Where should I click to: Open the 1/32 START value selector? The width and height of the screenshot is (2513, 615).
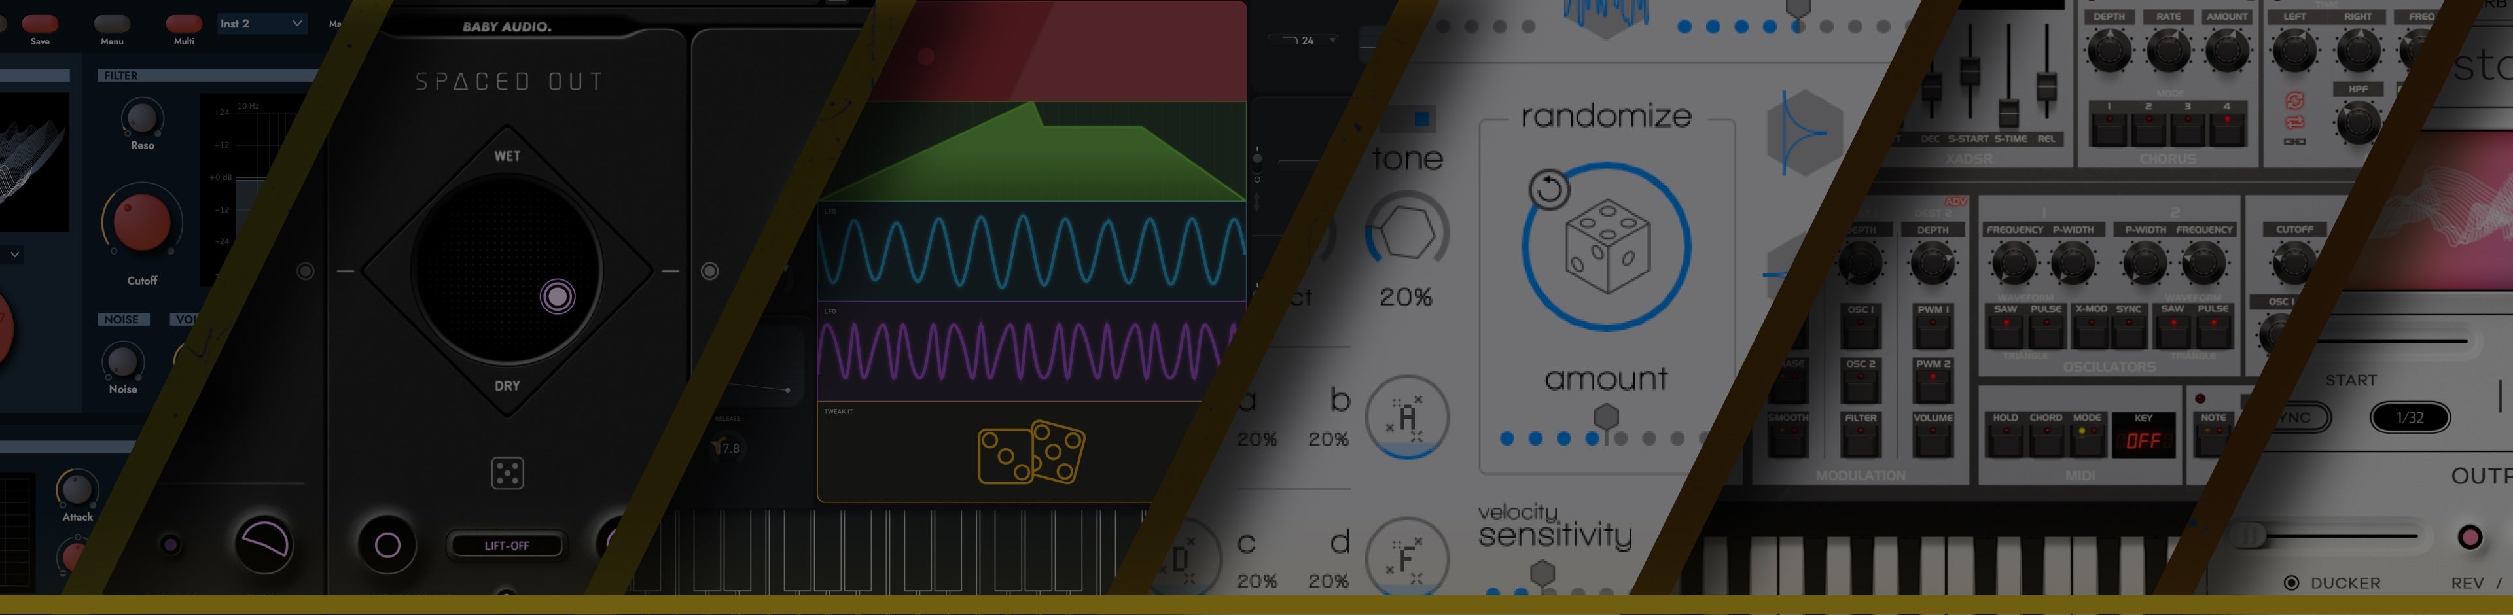click(2410, 417)
